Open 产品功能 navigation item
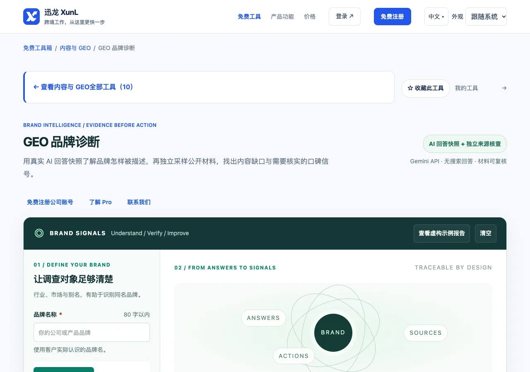Viewport: 530px width, 372px height. tap(282, 17)
